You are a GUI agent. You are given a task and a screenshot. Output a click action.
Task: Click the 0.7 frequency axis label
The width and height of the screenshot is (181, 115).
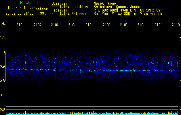point(3,95)
